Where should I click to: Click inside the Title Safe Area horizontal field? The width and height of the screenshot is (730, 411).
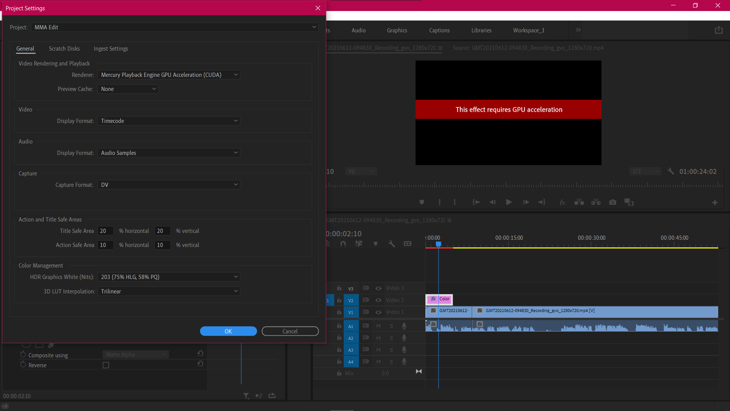point(105,231)
